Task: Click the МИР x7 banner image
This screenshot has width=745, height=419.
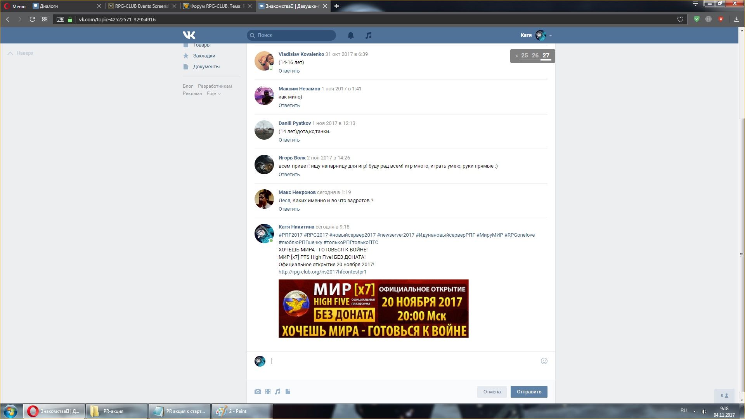Action: point(373,308)
